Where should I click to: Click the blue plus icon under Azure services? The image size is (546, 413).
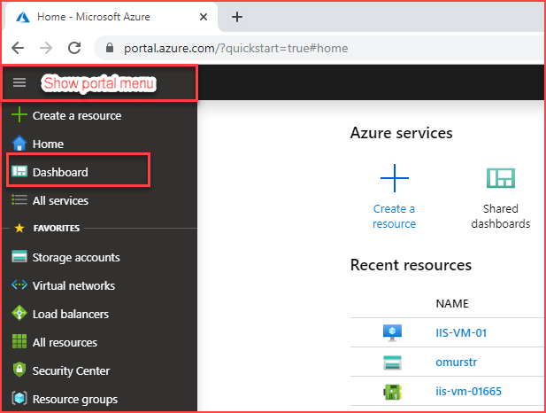(x=395, y=178)
